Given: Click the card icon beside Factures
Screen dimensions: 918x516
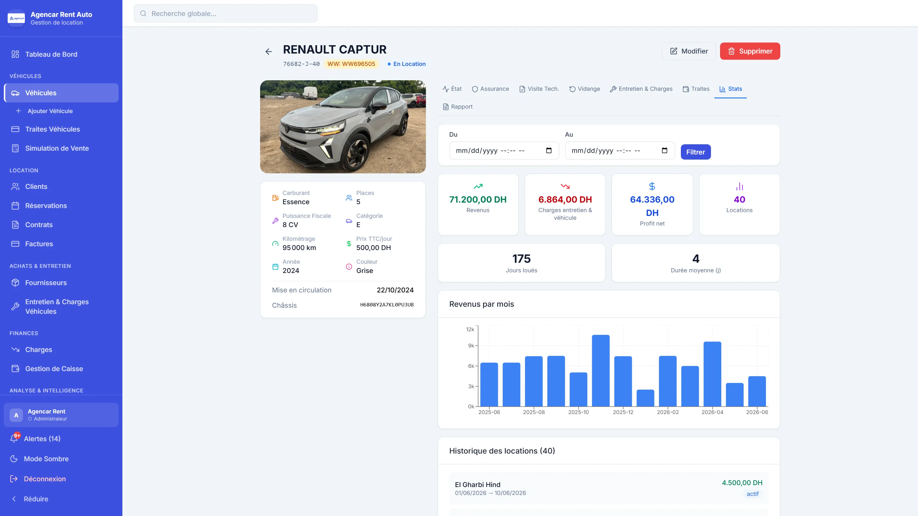Looking at the screenshot, I should [15, 244].
